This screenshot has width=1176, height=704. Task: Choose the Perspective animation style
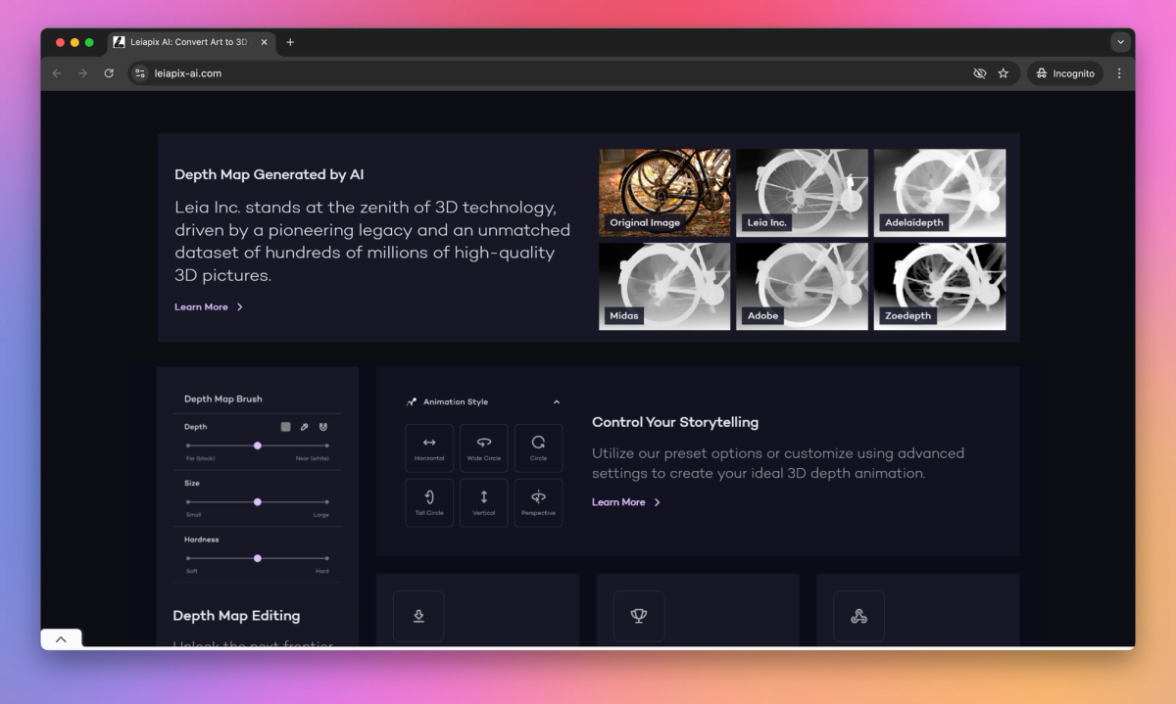[538, 503]
